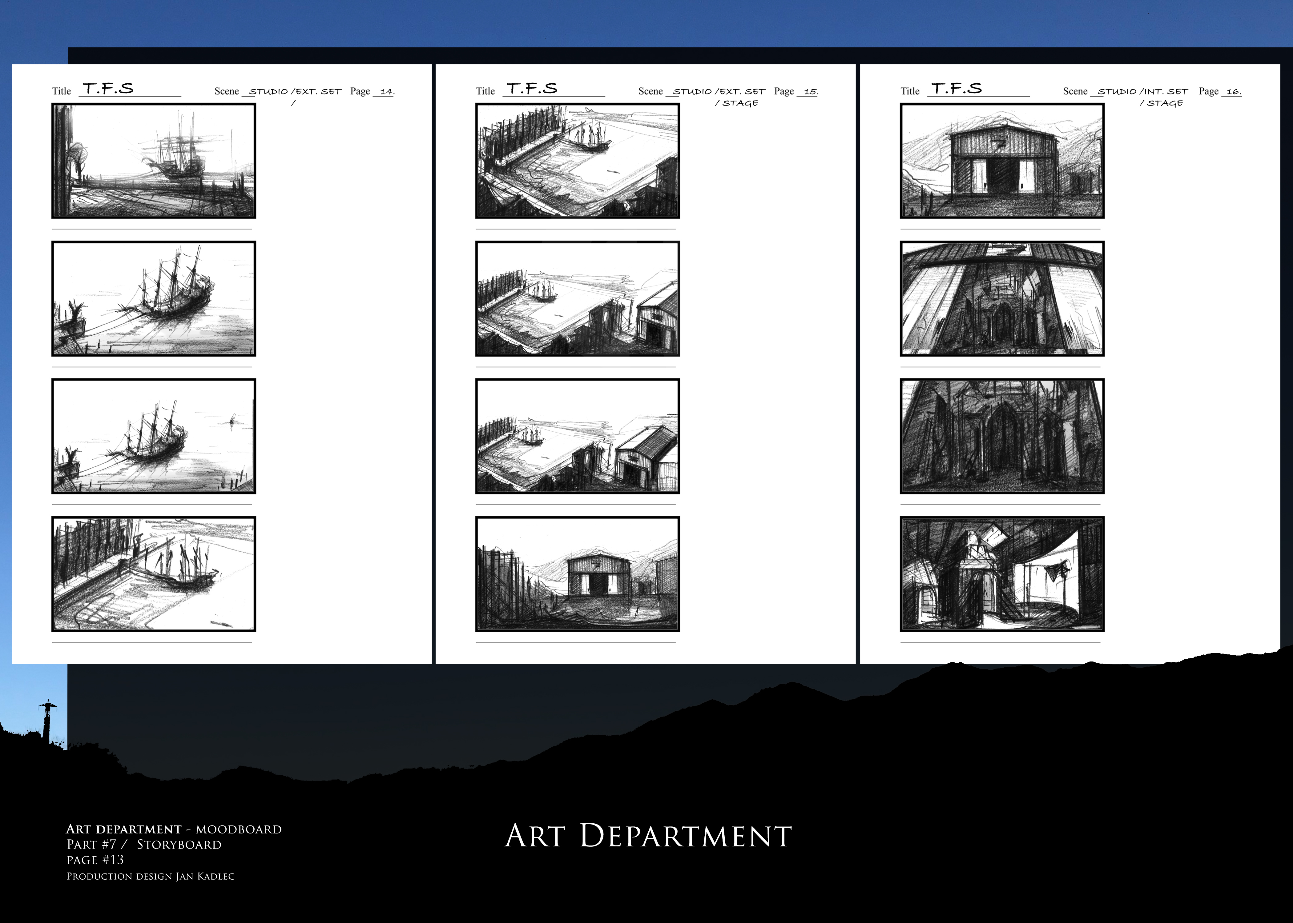1293x923 pixels.
Task: Click the T.F.S title field on page 14
Action: pos(109,89)
